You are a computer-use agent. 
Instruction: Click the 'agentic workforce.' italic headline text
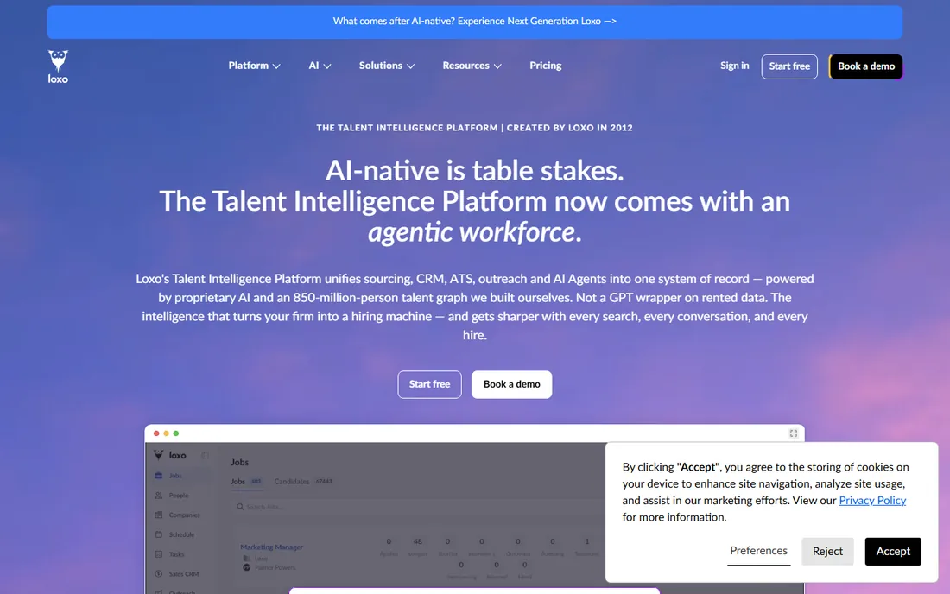point(474,232)
